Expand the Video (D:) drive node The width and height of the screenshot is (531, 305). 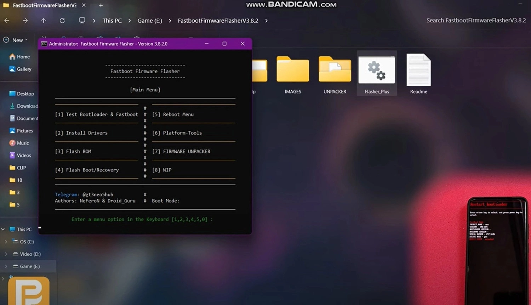pyautogui.click(x=6, y=254)
